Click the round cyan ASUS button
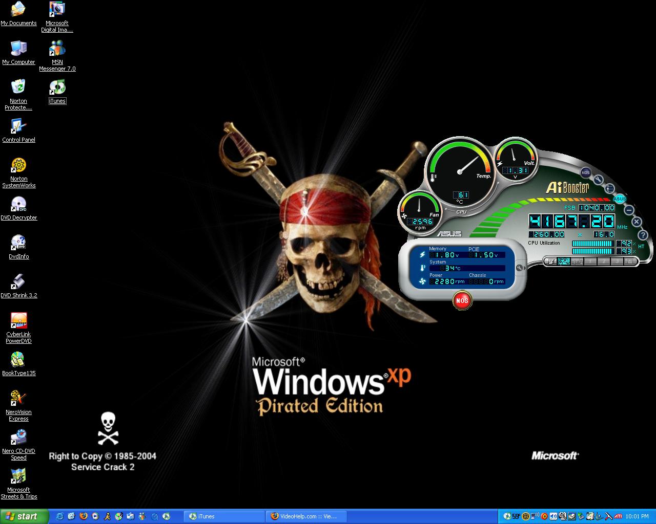656x524 pixels. (620, 199)
